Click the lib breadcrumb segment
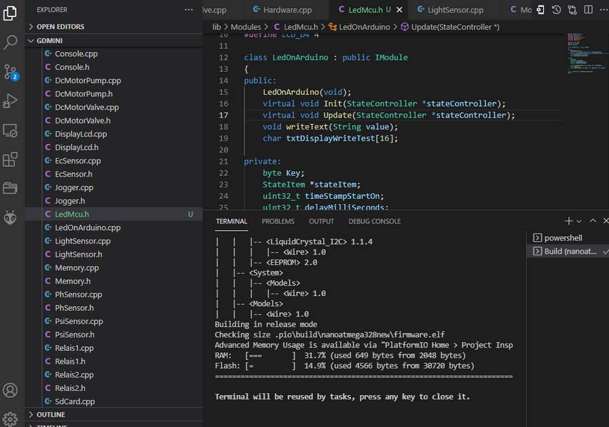This screenshot has height=427, width=609. [217, 26]
